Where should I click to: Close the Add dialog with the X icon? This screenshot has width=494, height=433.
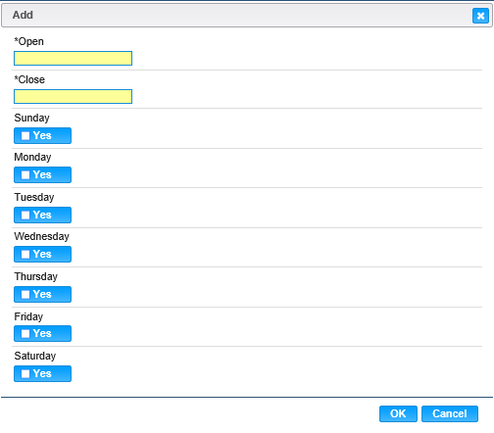[480, 16]
